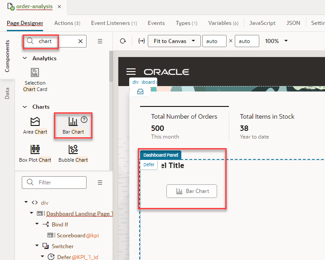This screenshot has width=325, height=260.
Task: Click the 500 orders value
Action: [x=158, y=128]
